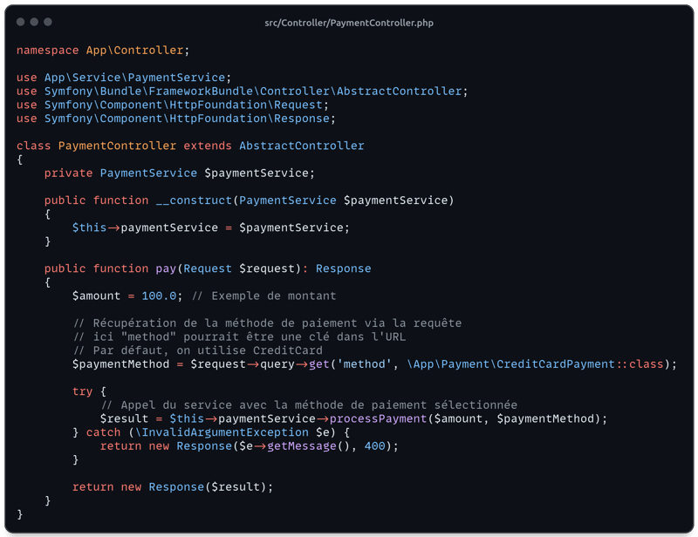
Task: Click the 'try {' keyword line
Action: (89, 391)
